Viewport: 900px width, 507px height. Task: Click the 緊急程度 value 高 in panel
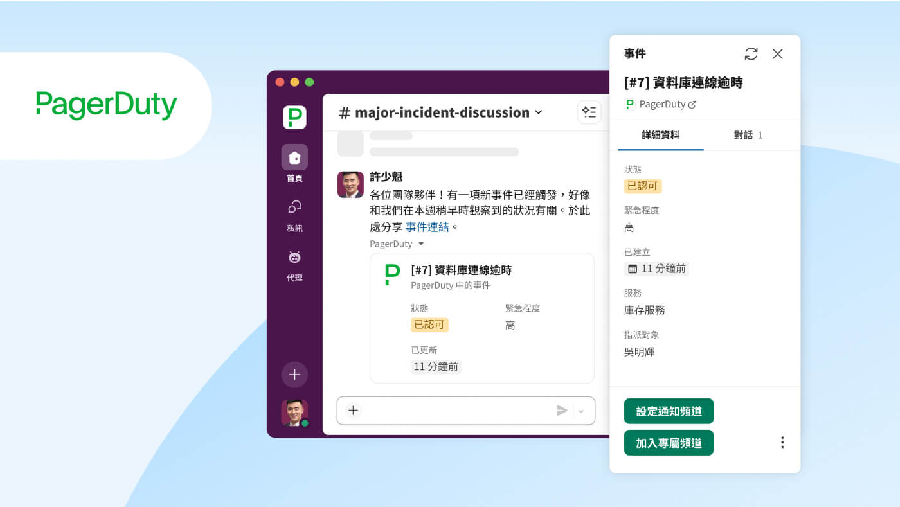629,227
